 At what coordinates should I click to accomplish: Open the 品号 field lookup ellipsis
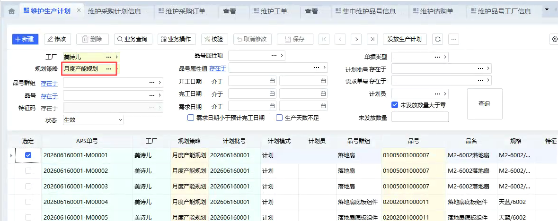pyautogui.click(x=152, y=95)
